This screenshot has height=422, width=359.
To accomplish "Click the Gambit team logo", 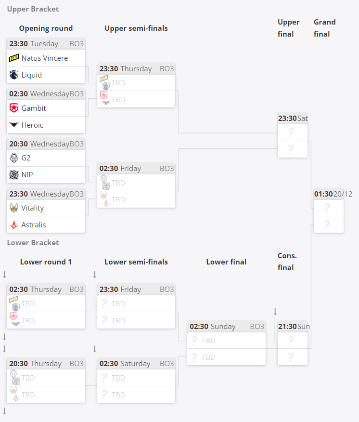I will [14, 108].
